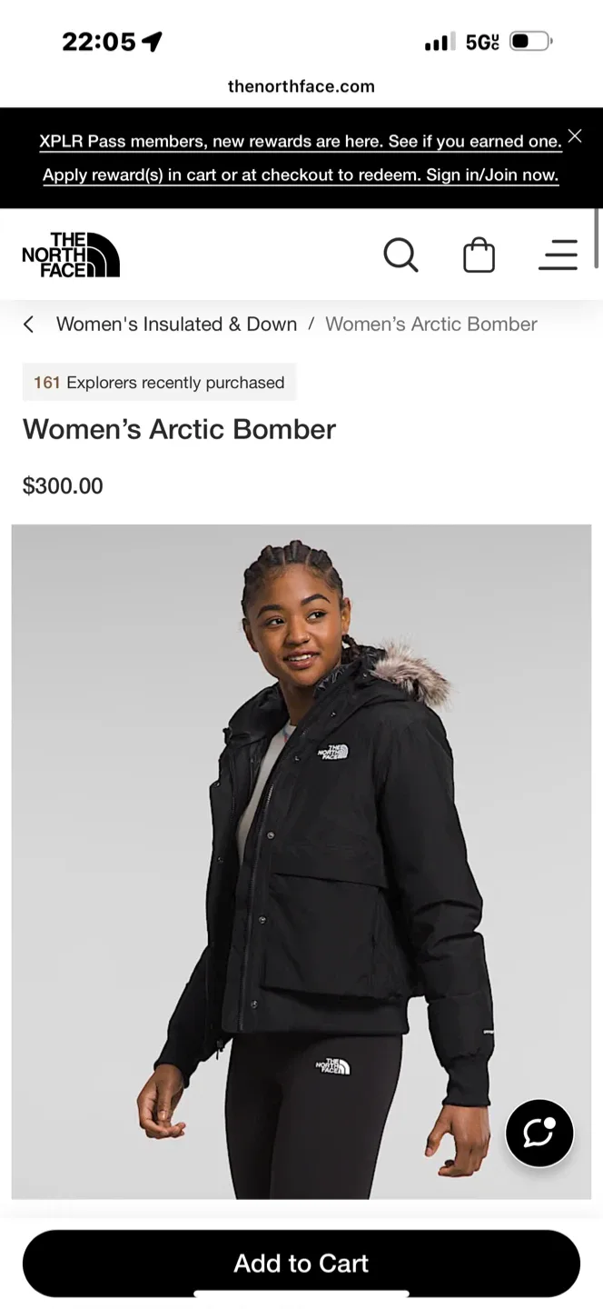Image resolution: width=603 pixels, height=1309 pixels.
Task: Select Women's Arctic Bomber breadcrumb item
Action: click(431, 325)
